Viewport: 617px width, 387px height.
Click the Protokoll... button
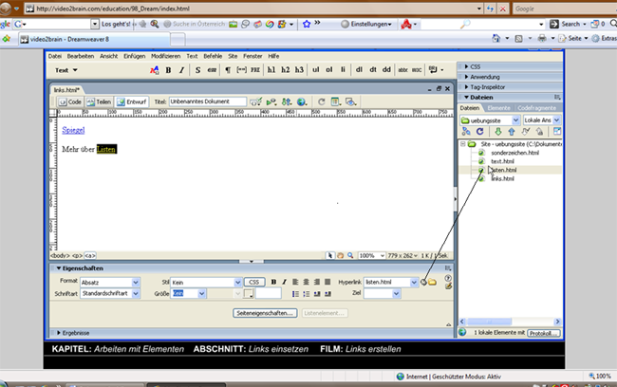point(543,333)
